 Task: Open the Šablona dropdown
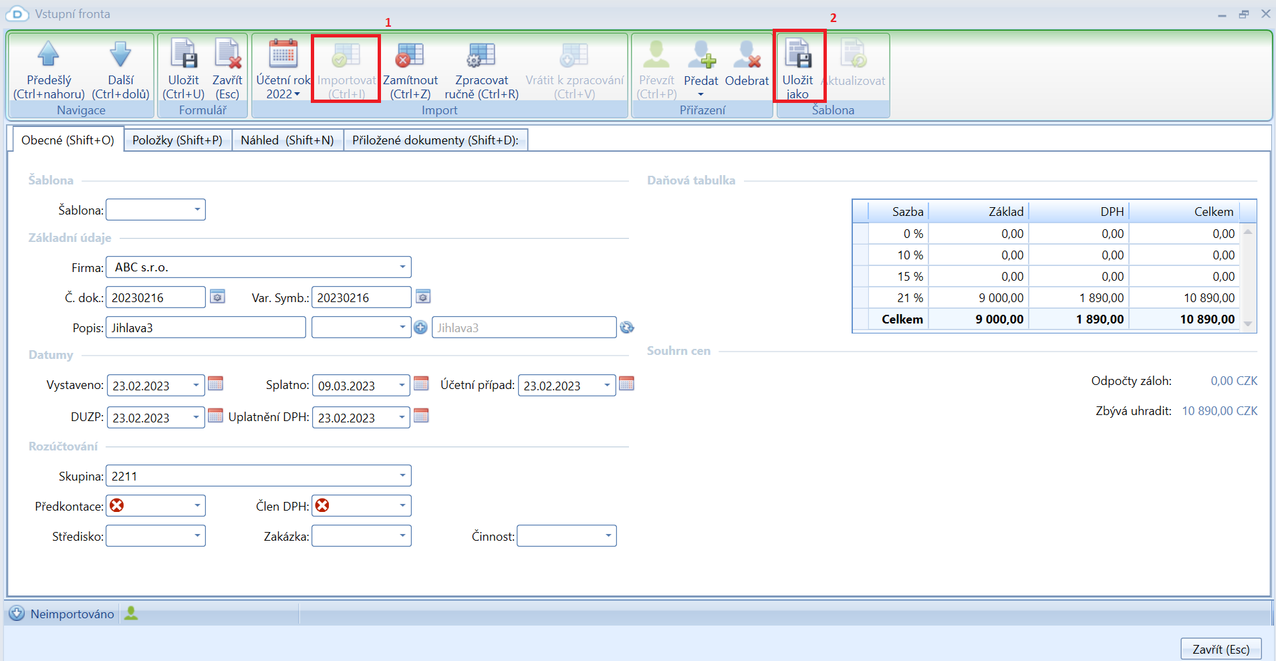[197, 210]
